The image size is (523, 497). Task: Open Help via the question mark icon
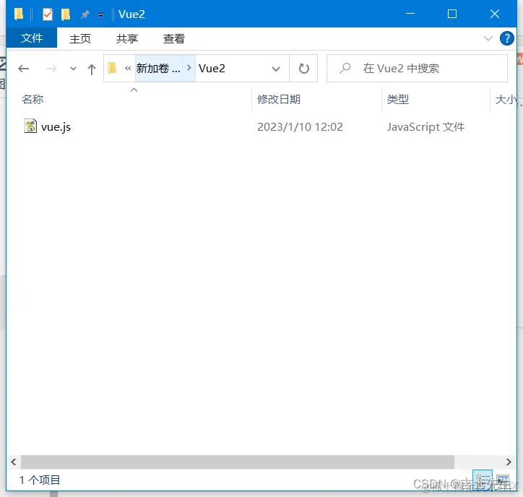(506, 38)
